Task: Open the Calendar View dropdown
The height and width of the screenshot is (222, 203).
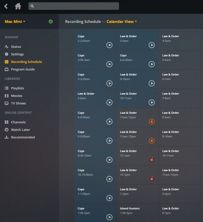Action: click(122, 22)
